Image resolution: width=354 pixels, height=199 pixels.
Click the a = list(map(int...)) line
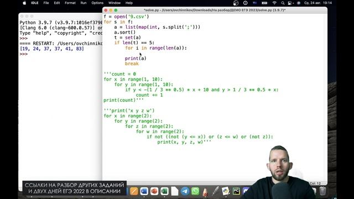pyautogui.click(x=157, y=27)
